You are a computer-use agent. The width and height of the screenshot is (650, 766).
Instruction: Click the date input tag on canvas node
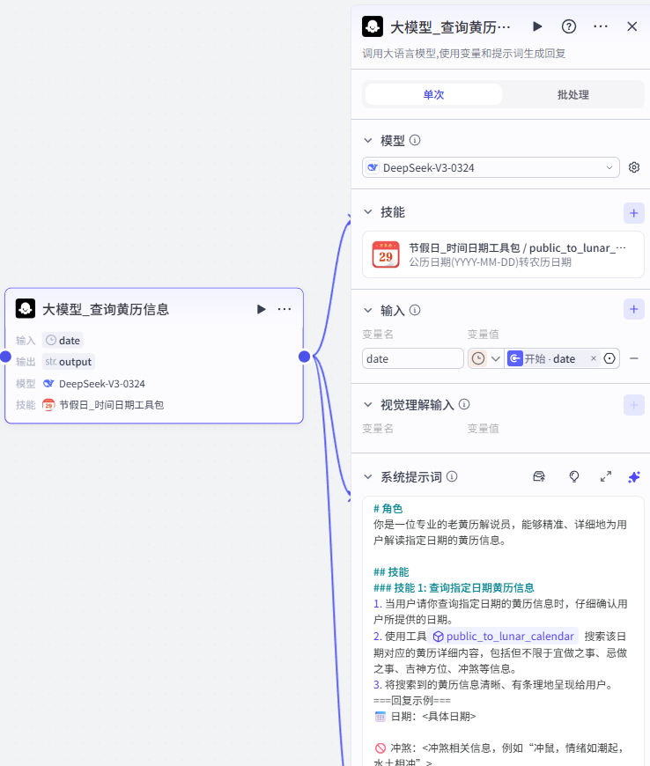pyautogui.click(x=63, y=341)
